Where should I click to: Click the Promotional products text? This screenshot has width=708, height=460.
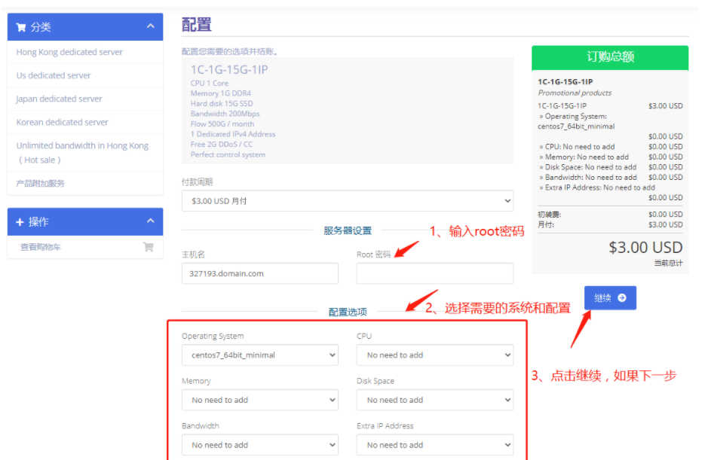point(575,93)
